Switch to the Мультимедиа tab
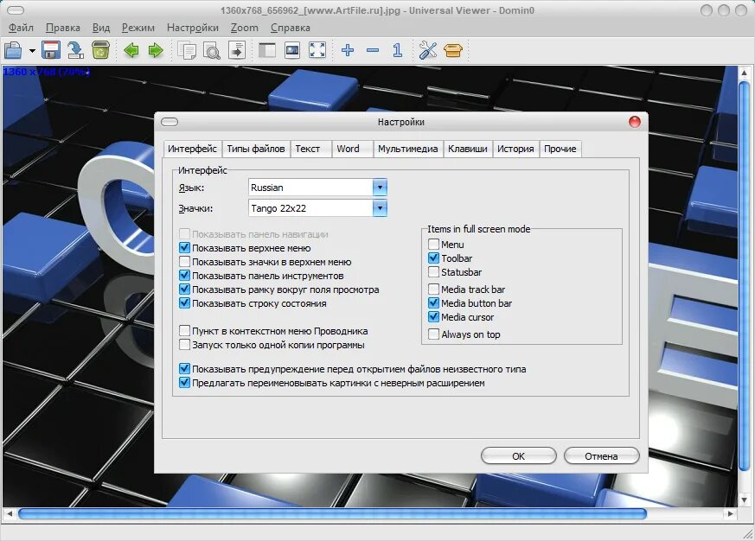755x541 pixels. (408, 150)
